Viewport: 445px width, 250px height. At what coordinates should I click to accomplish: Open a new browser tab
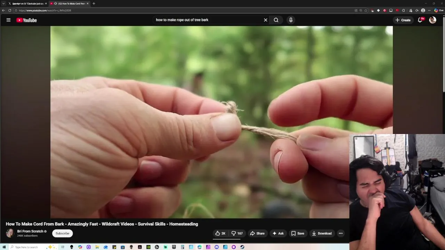pyautogui.click(x=94, y=3)
